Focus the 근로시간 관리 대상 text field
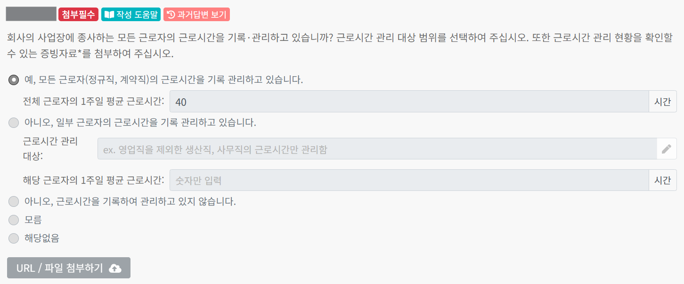 pyautogui.click(x=377, y=149)
